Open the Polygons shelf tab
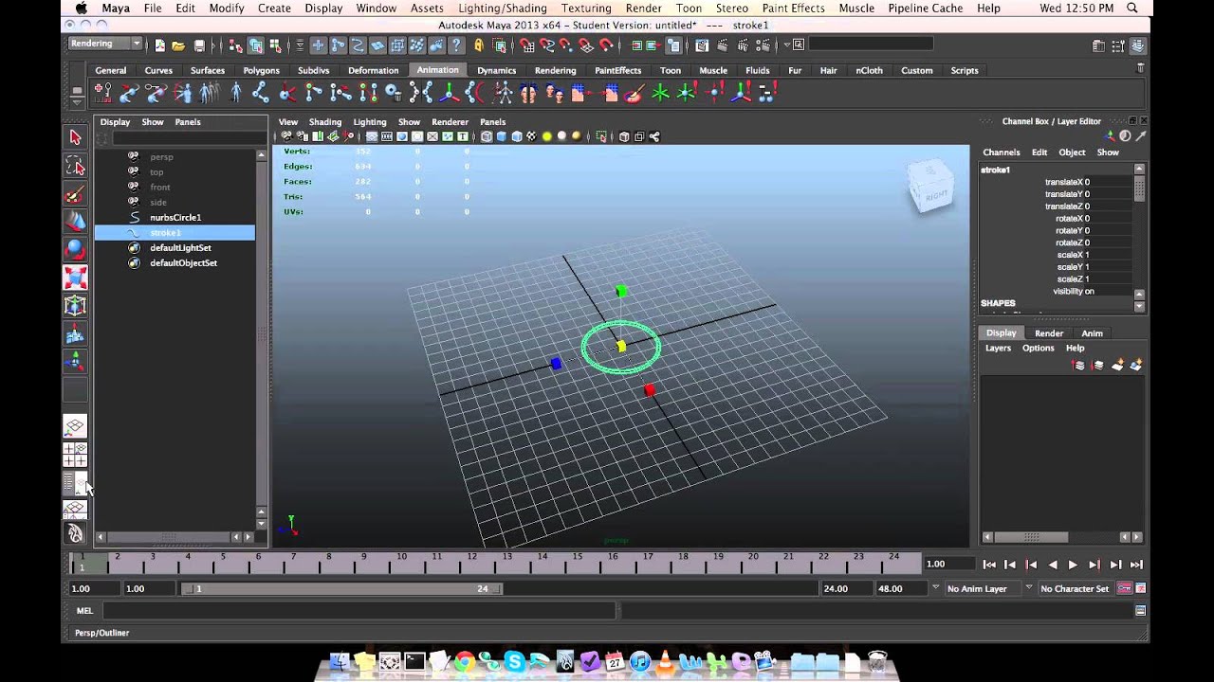 (x=261, y=70)
